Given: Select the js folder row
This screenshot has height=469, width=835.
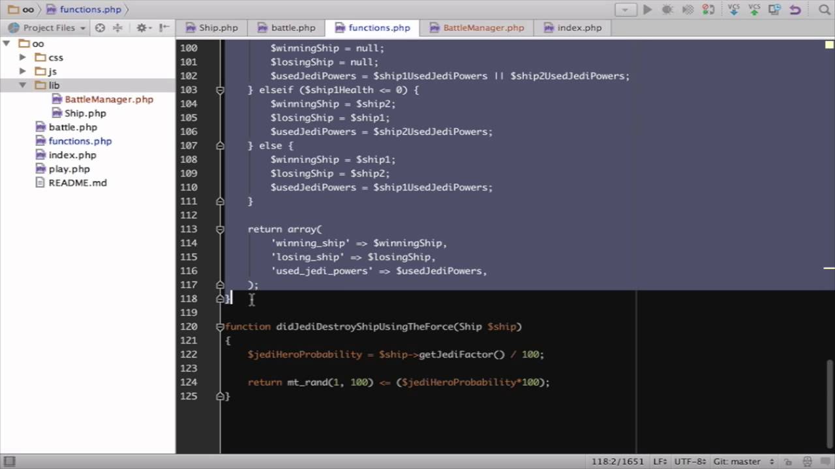Looking at the screenshot, I should click(x=87, y=71).
